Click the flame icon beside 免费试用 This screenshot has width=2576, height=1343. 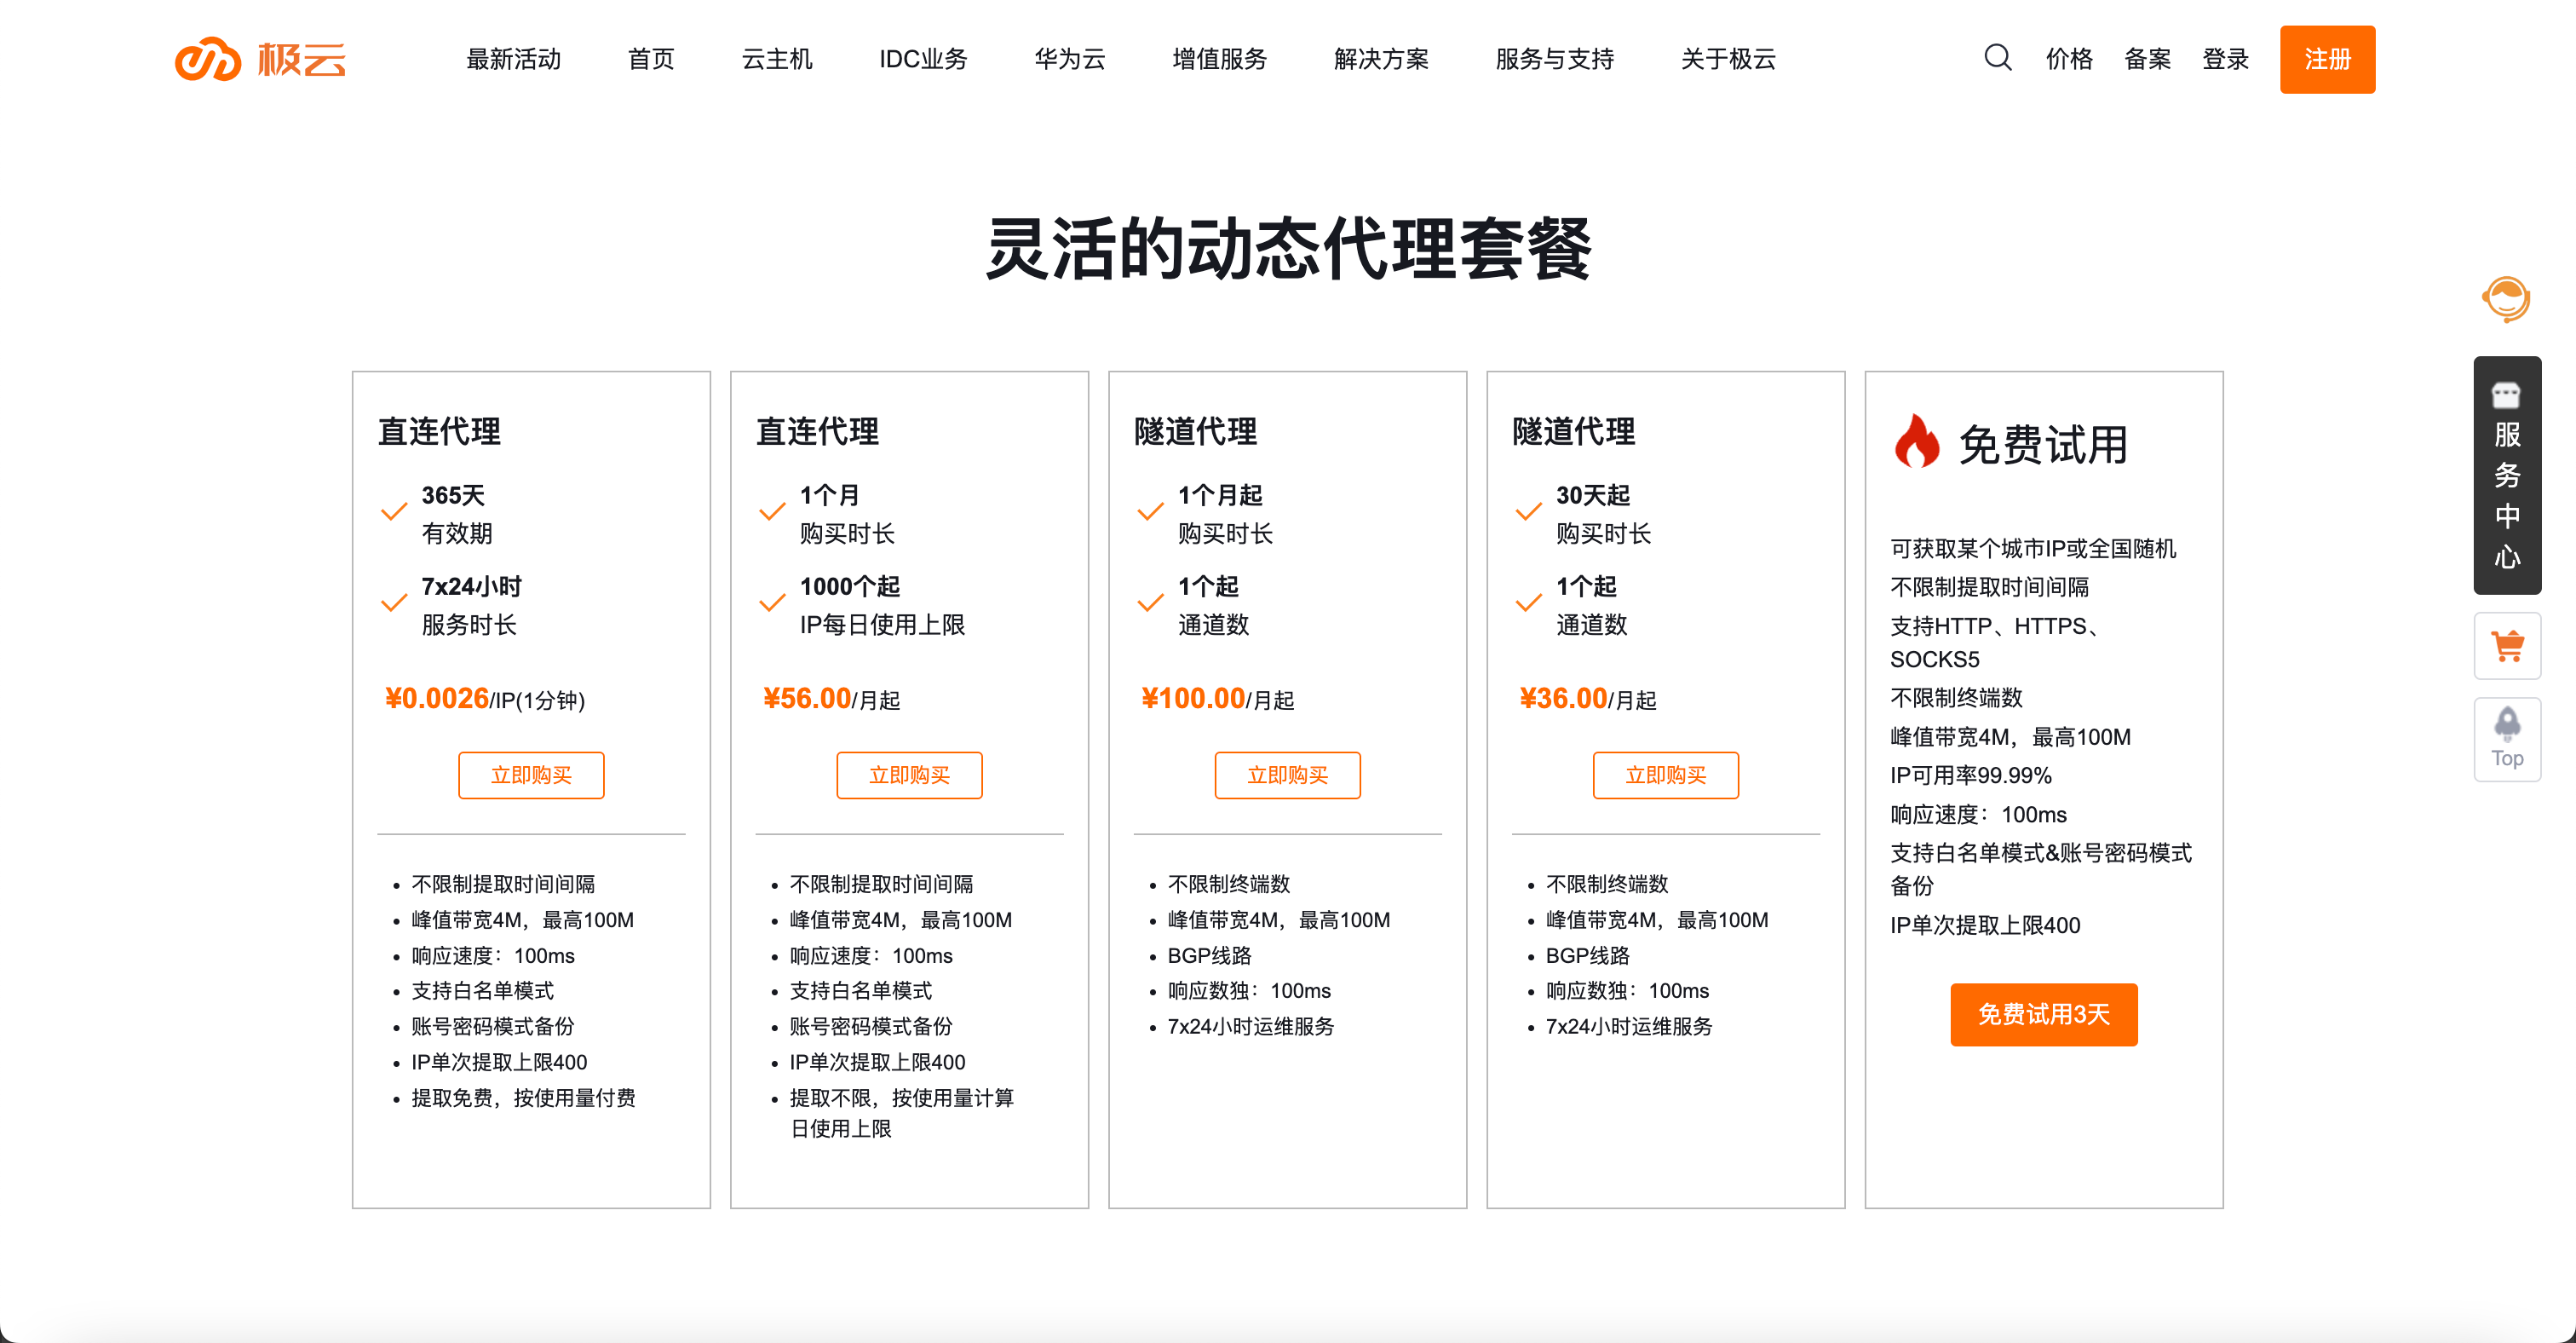[1915, 442]
